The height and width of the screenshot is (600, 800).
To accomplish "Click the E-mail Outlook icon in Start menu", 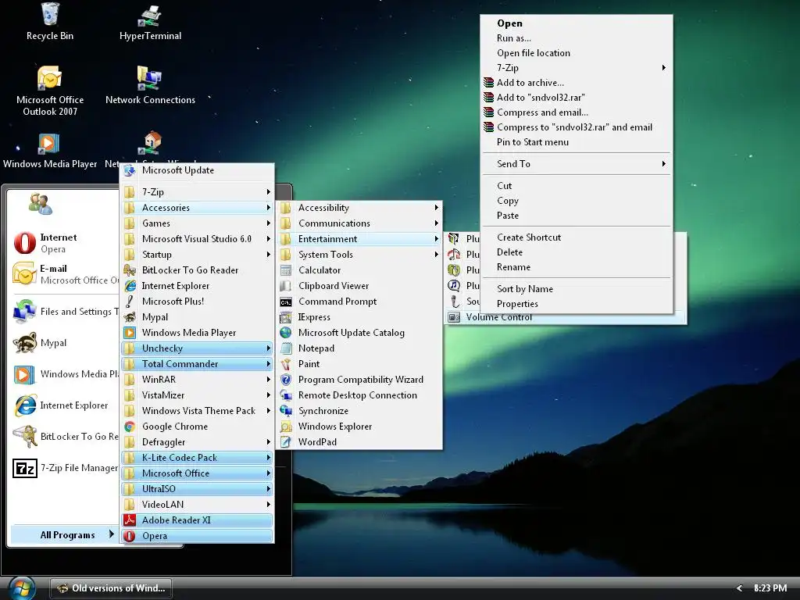I will [24, 274].
